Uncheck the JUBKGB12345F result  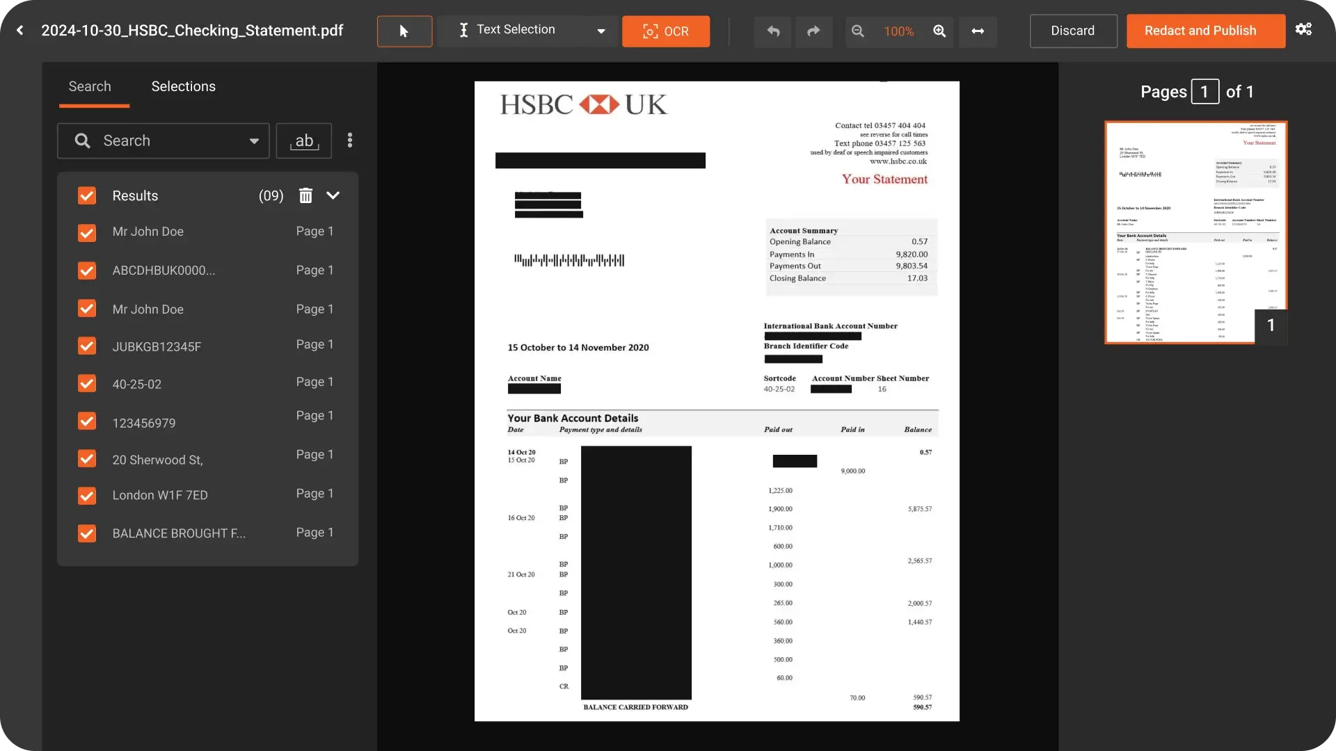pos(87,346)
